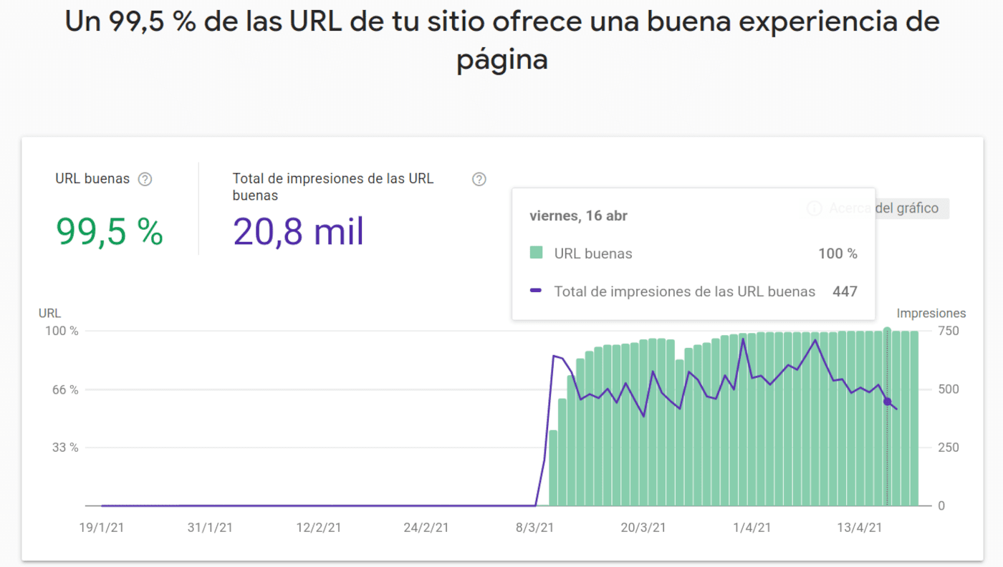Click the 500 impressions axis label
Image resolution: width=1003 pixels, height=567 pixels.
(x=949, y=389)
